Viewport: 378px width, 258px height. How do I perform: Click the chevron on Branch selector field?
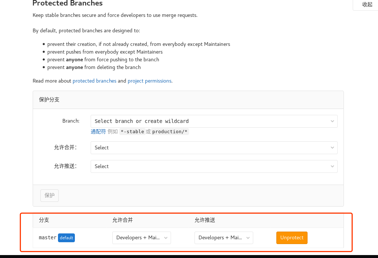332,121
